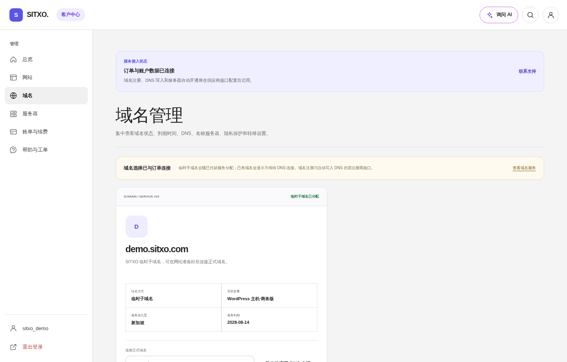
Task: Click the 临时子域名 value cell
Action: 173,296
